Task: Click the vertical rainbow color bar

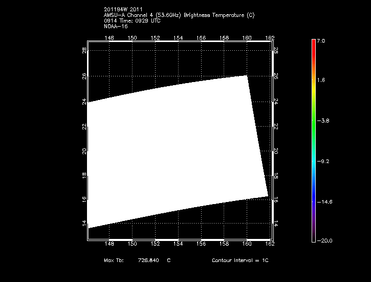Action: click(x=313, y=140)
